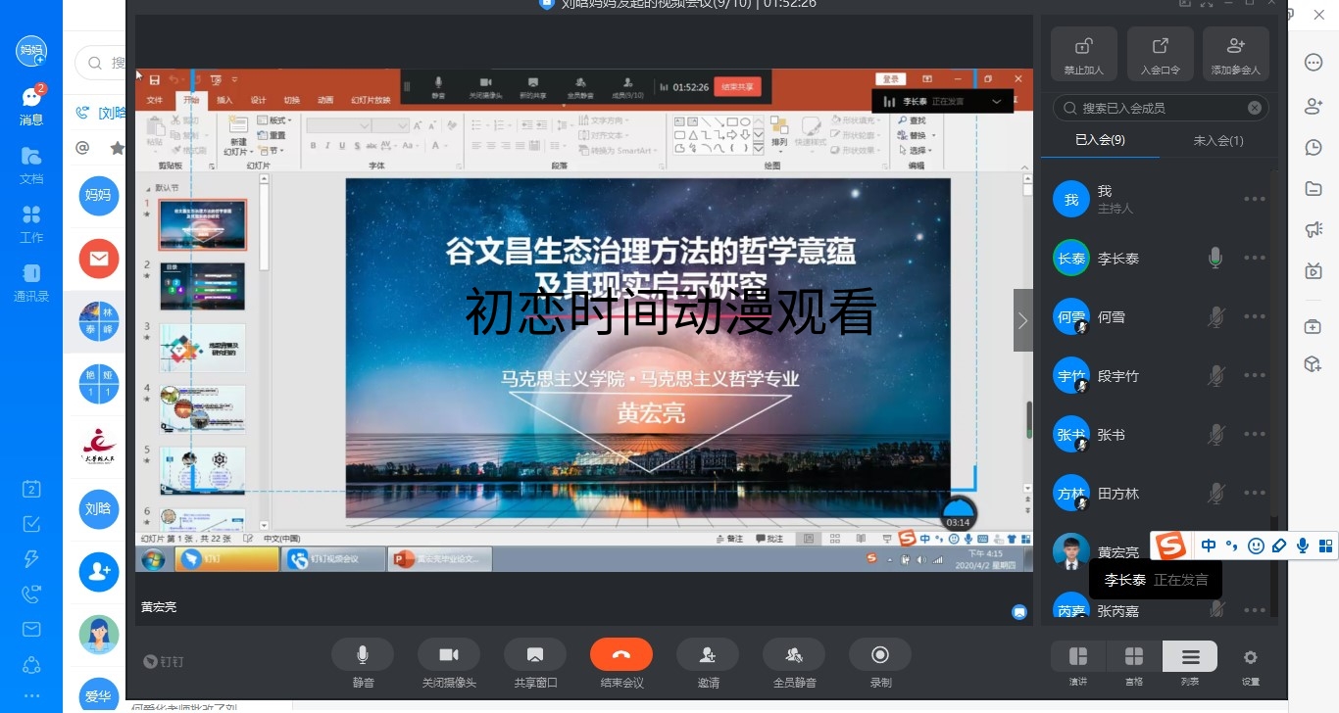Open live broadcast TV icon on right strip

point(1314,270)
